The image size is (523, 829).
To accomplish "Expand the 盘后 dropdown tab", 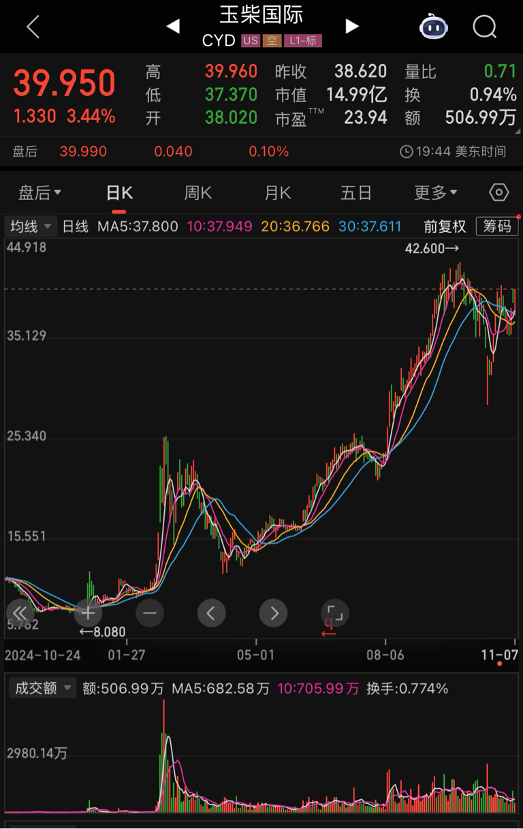I will [x=39, y=193].
